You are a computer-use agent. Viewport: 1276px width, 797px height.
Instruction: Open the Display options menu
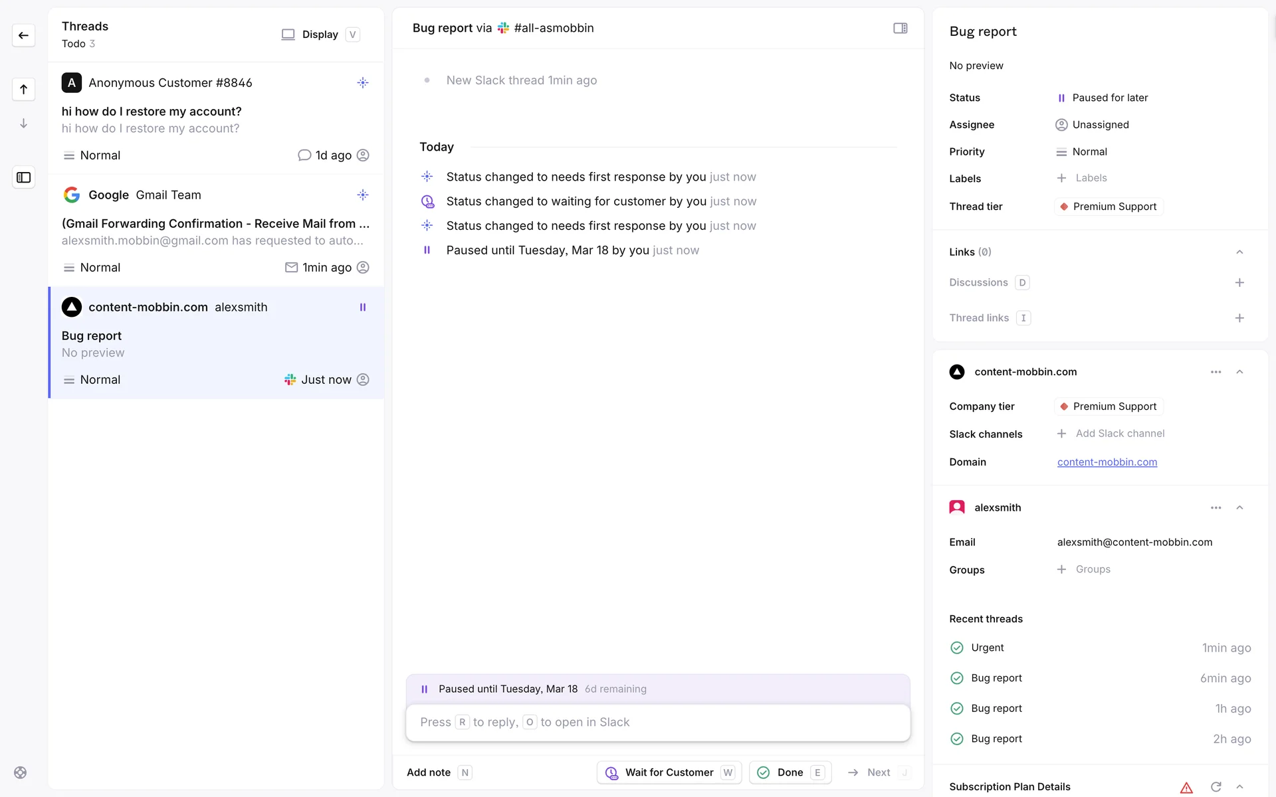320,35
